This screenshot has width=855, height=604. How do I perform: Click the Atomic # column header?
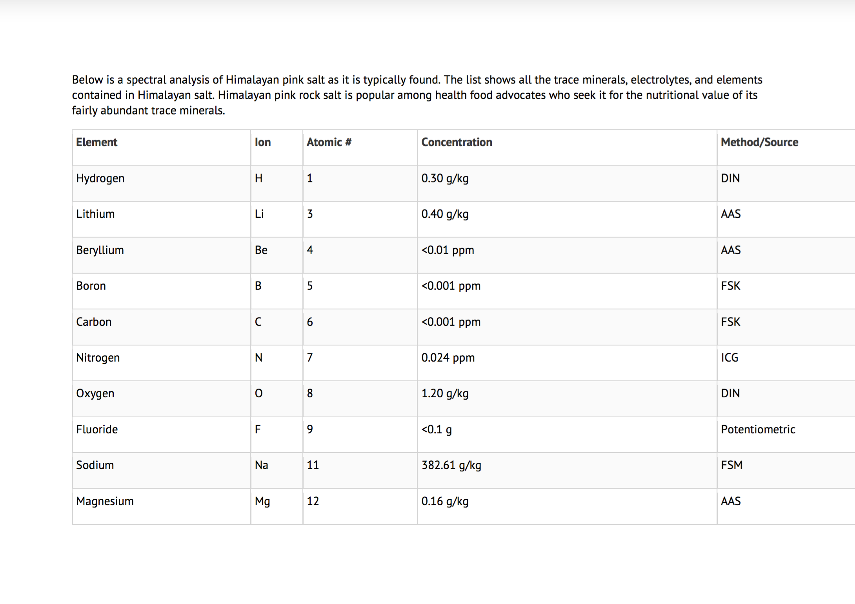coord(329,142)
